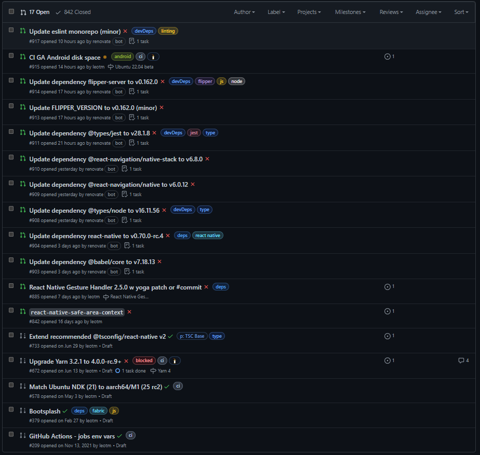Click failed X beside @babel/core PR
Screen dimensions: 480x455
[x=159, y=262]
